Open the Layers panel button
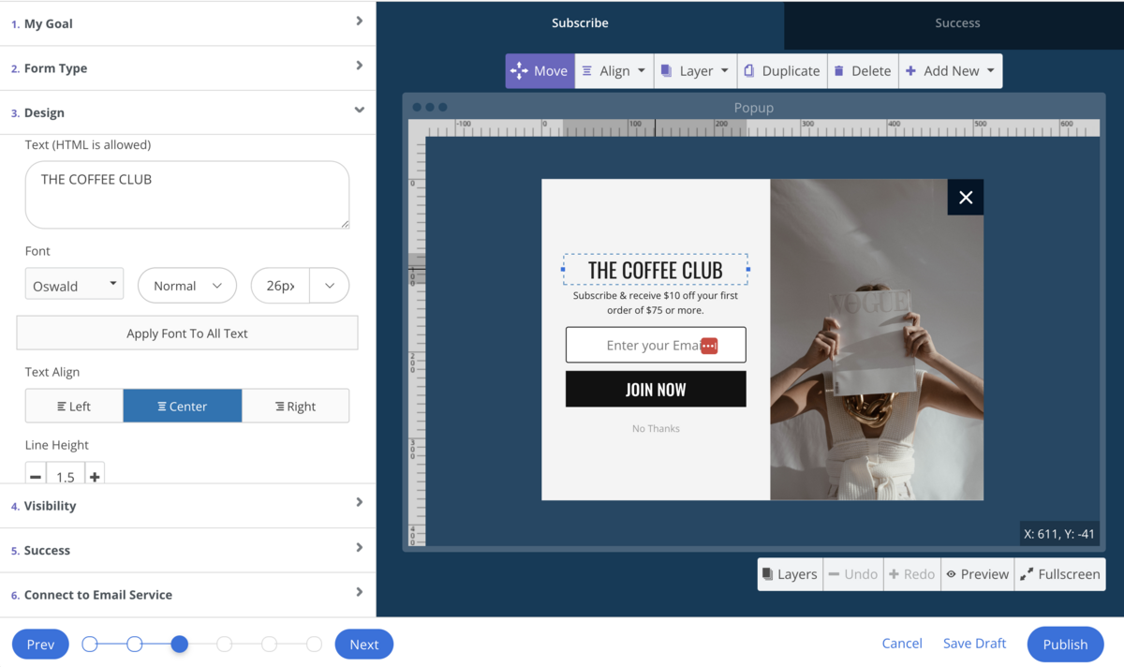 (790, 574)
